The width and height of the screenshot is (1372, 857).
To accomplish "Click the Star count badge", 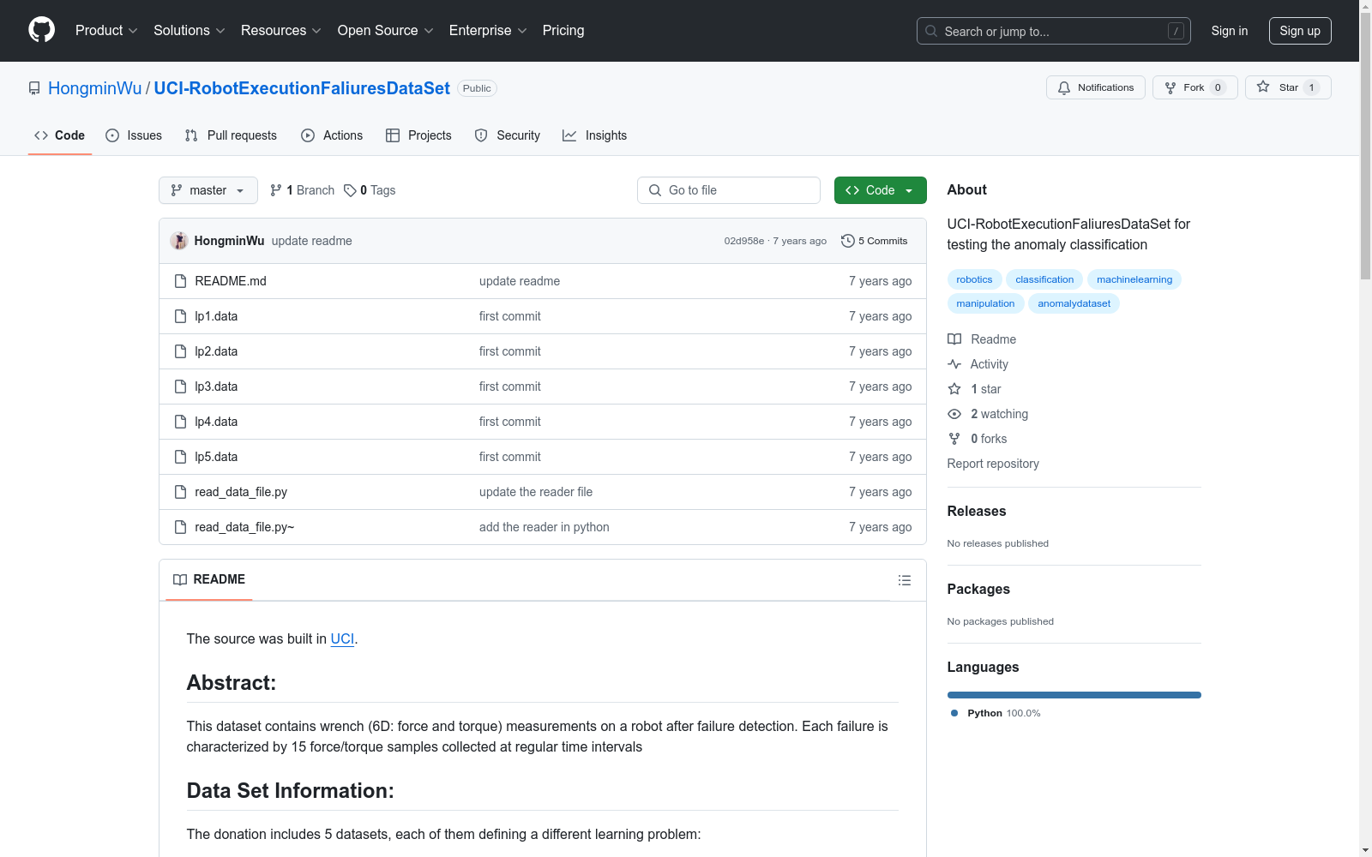I will (1311, 87).
